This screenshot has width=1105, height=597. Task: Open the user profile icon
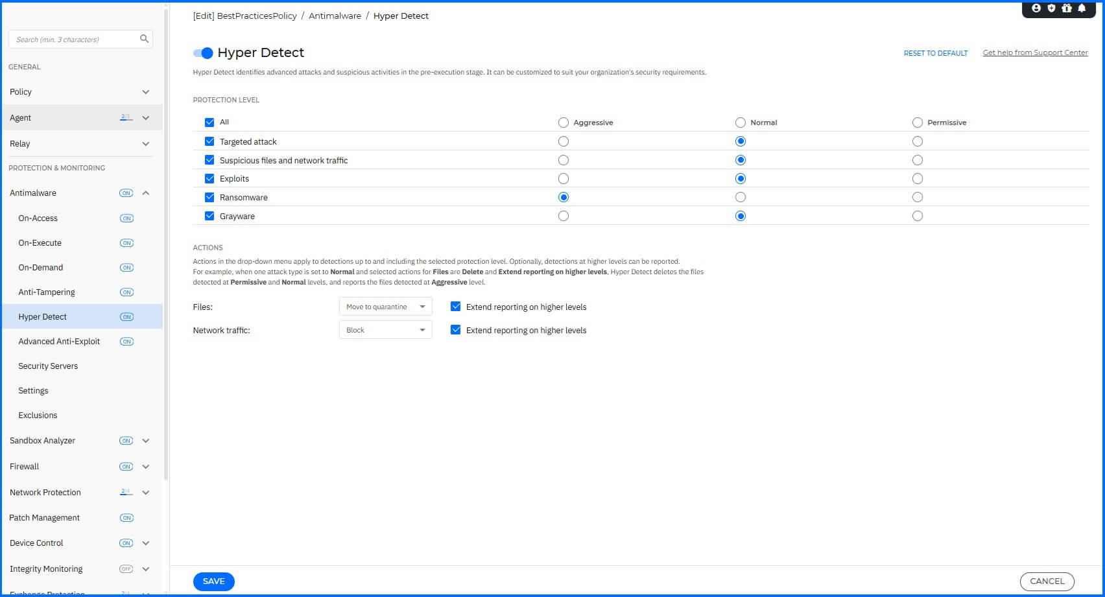[1036, 9]
